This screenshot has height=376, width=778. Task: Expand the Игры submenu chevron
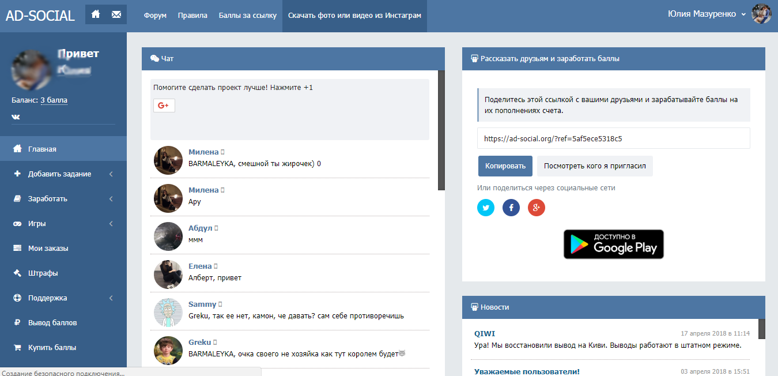pos(111,224)
